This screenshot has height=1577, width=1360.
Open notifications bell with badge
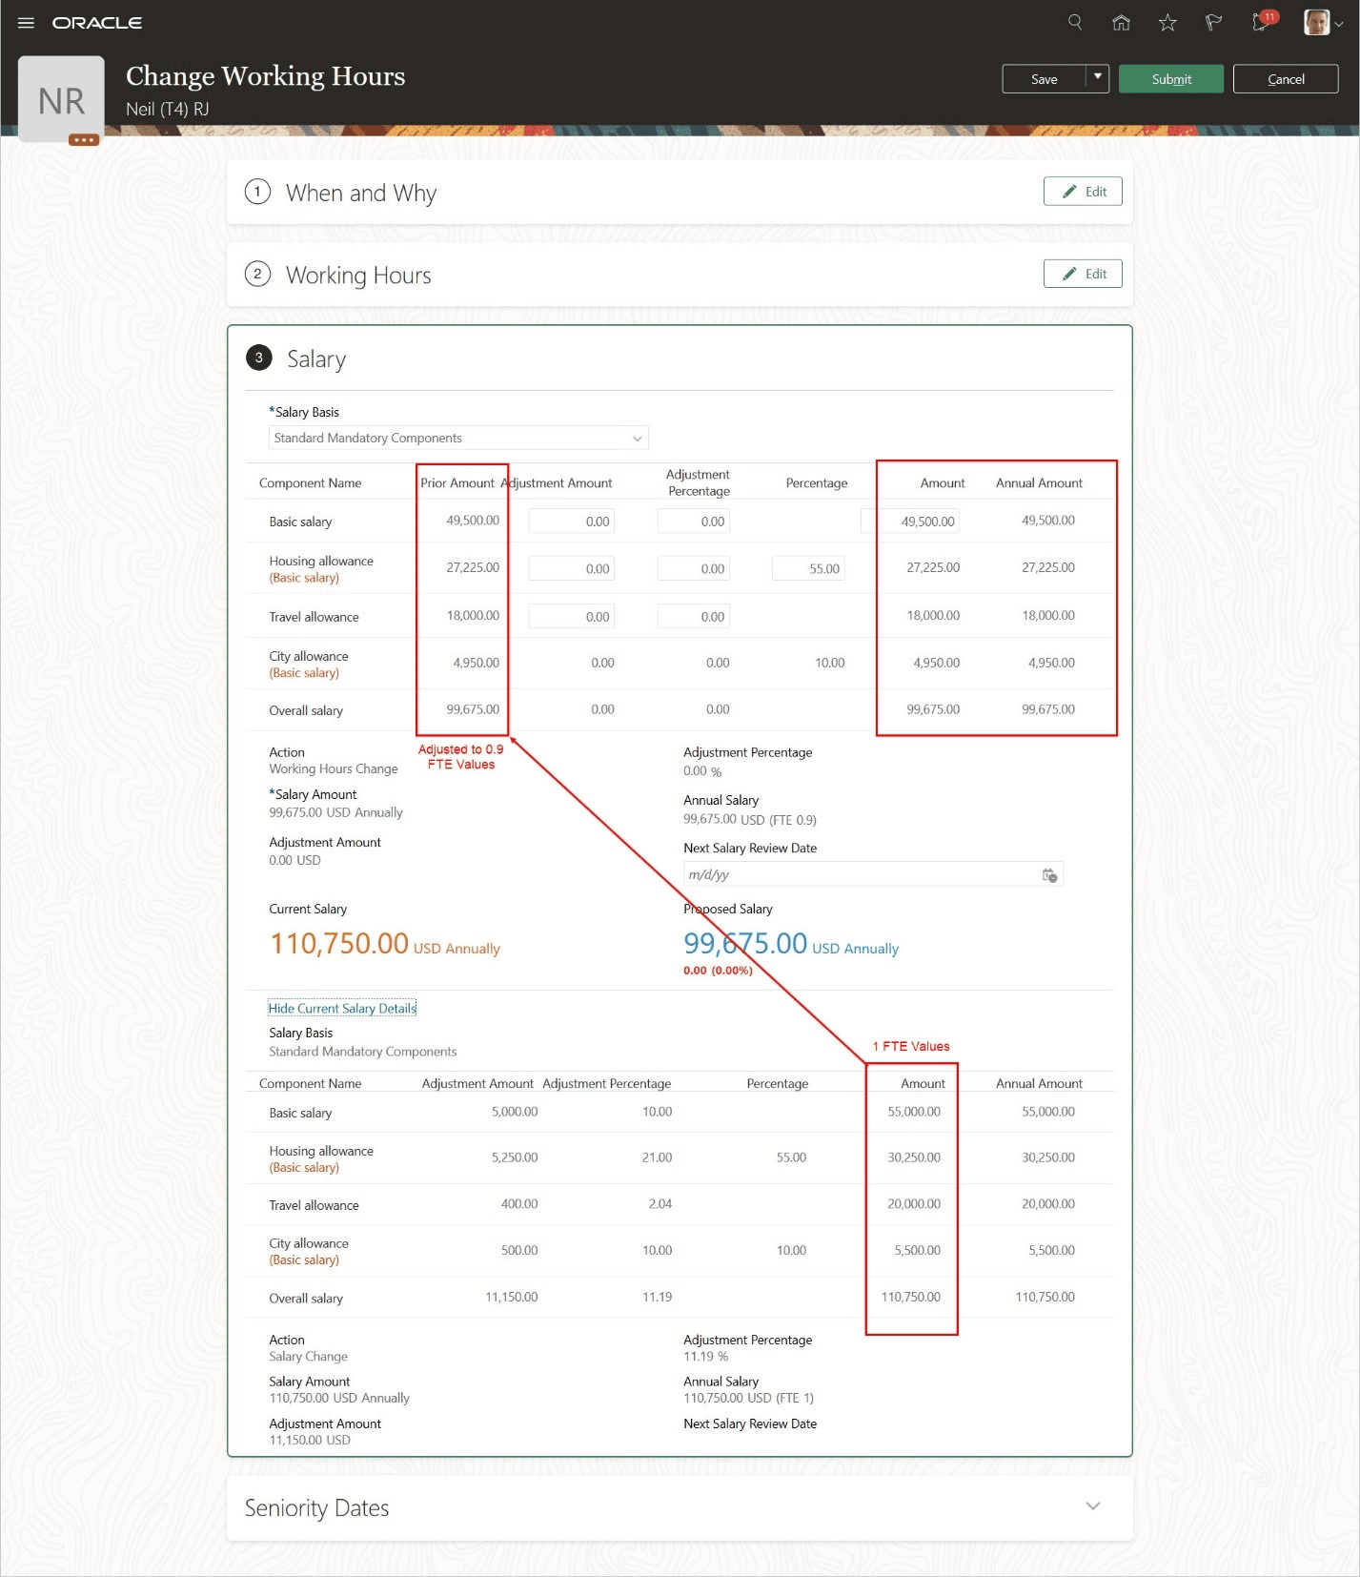point(1263,21)
